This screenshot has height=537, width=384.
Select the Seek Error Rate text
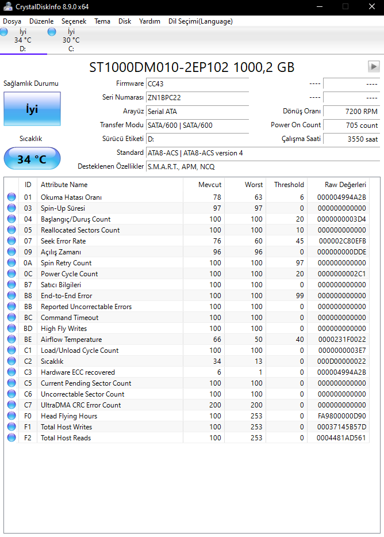tap(63, 241)
